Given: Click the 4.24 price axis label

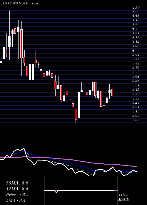Looking at the screenshot, I should [x=136, y=33].
